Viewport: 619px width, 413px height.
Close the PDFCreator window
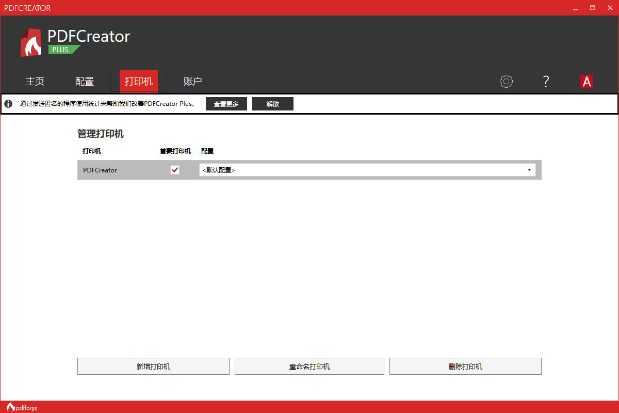click(609, 8)
